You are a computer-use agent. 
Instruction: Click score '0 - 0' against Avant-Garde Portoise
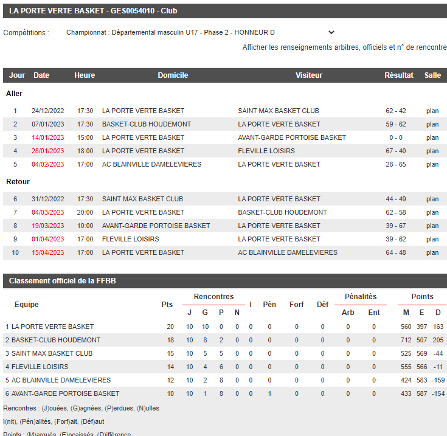click(x=396, y=137)
